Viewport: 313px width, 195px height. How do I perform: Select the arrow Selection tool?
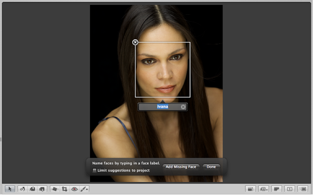(10, 189)
